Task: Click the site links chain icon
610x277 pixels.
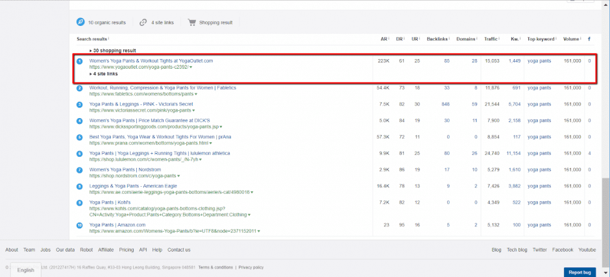Action: 143,23
